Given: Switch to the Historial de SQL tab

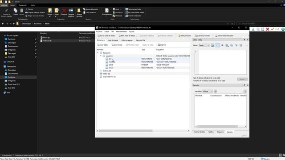Looking at the screenshot, I should coord(199,132).
